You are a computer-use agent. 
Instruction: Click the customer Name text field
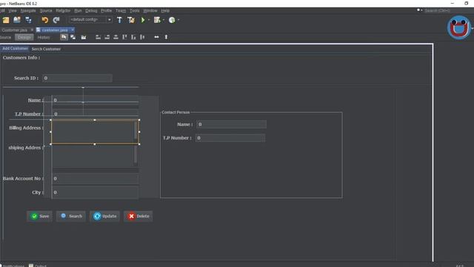coord(96,100)
